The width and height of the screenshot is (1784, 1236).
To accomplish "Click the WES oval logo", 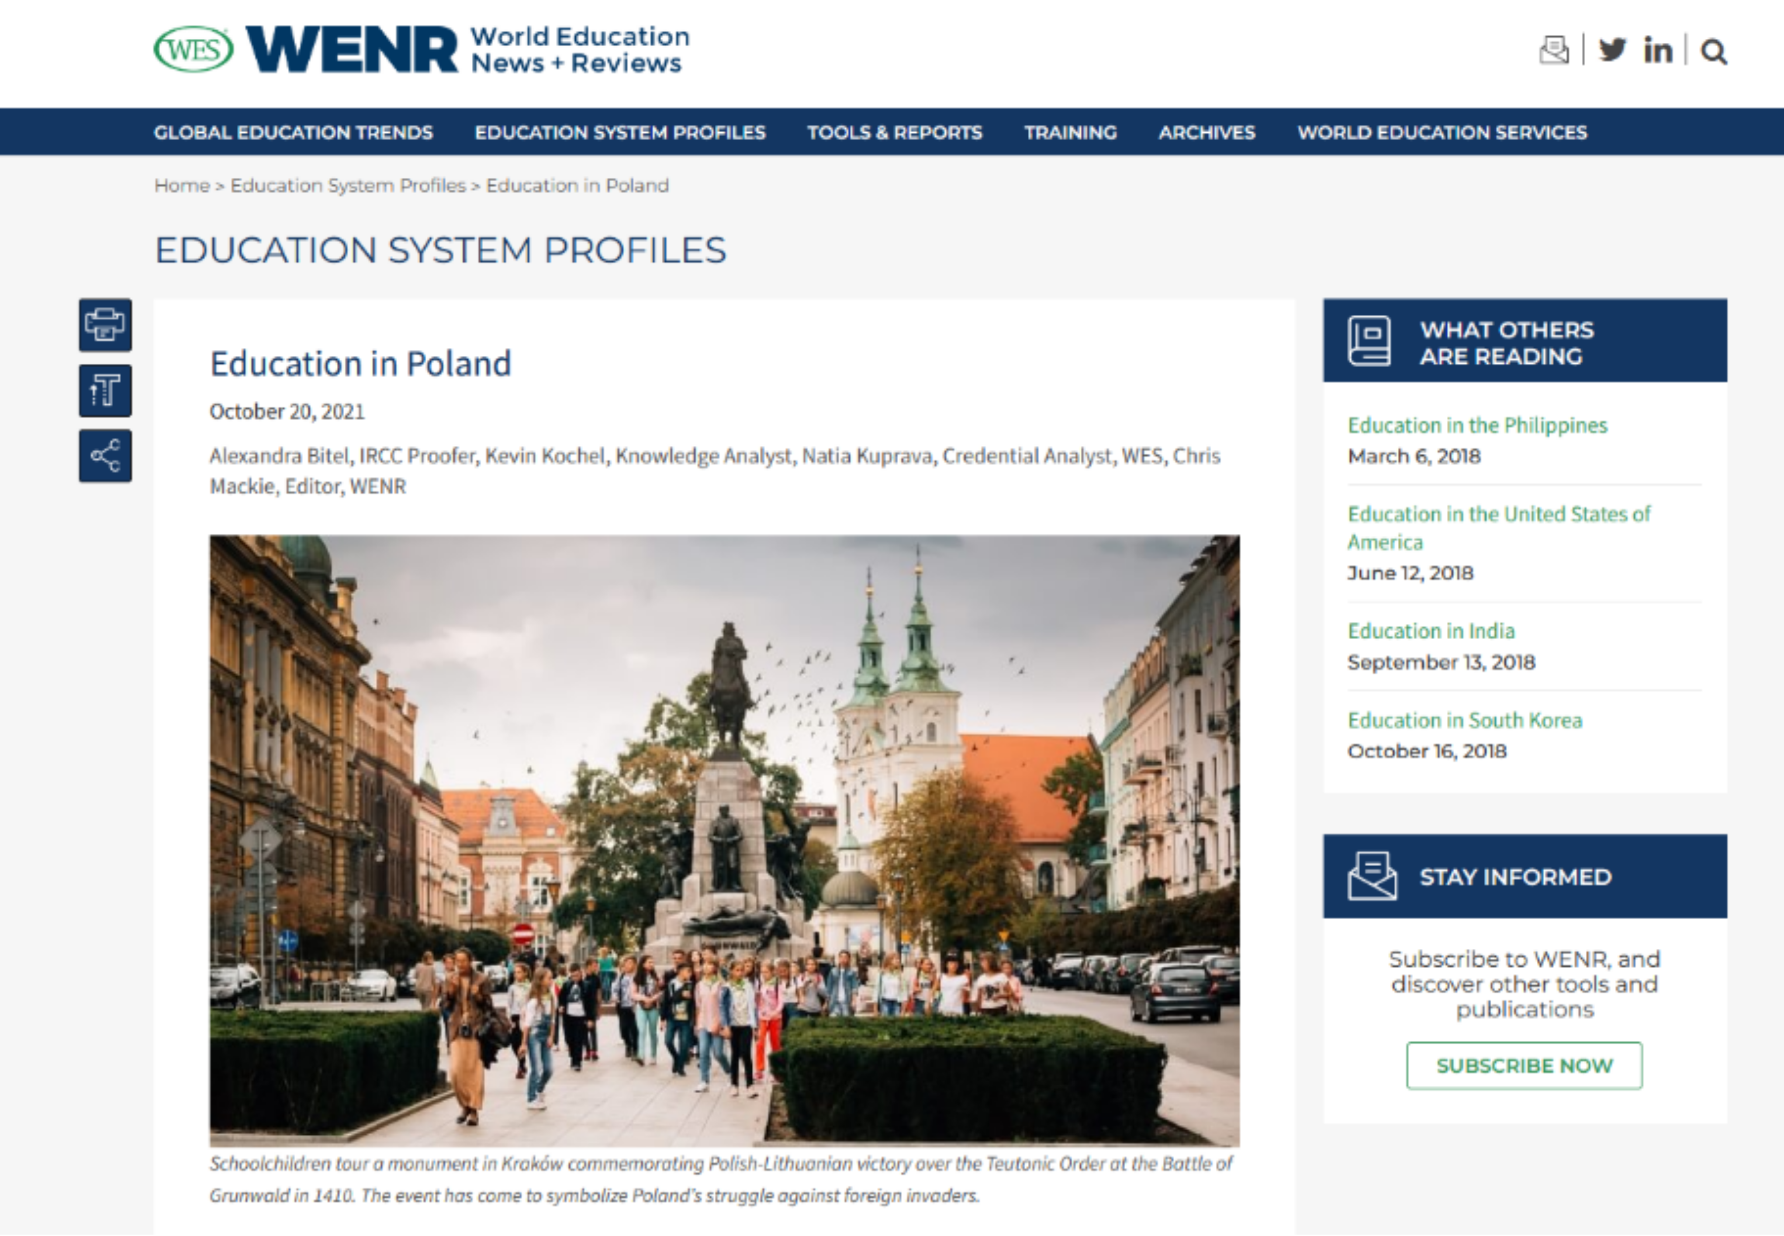I will [x=193, y=50].
